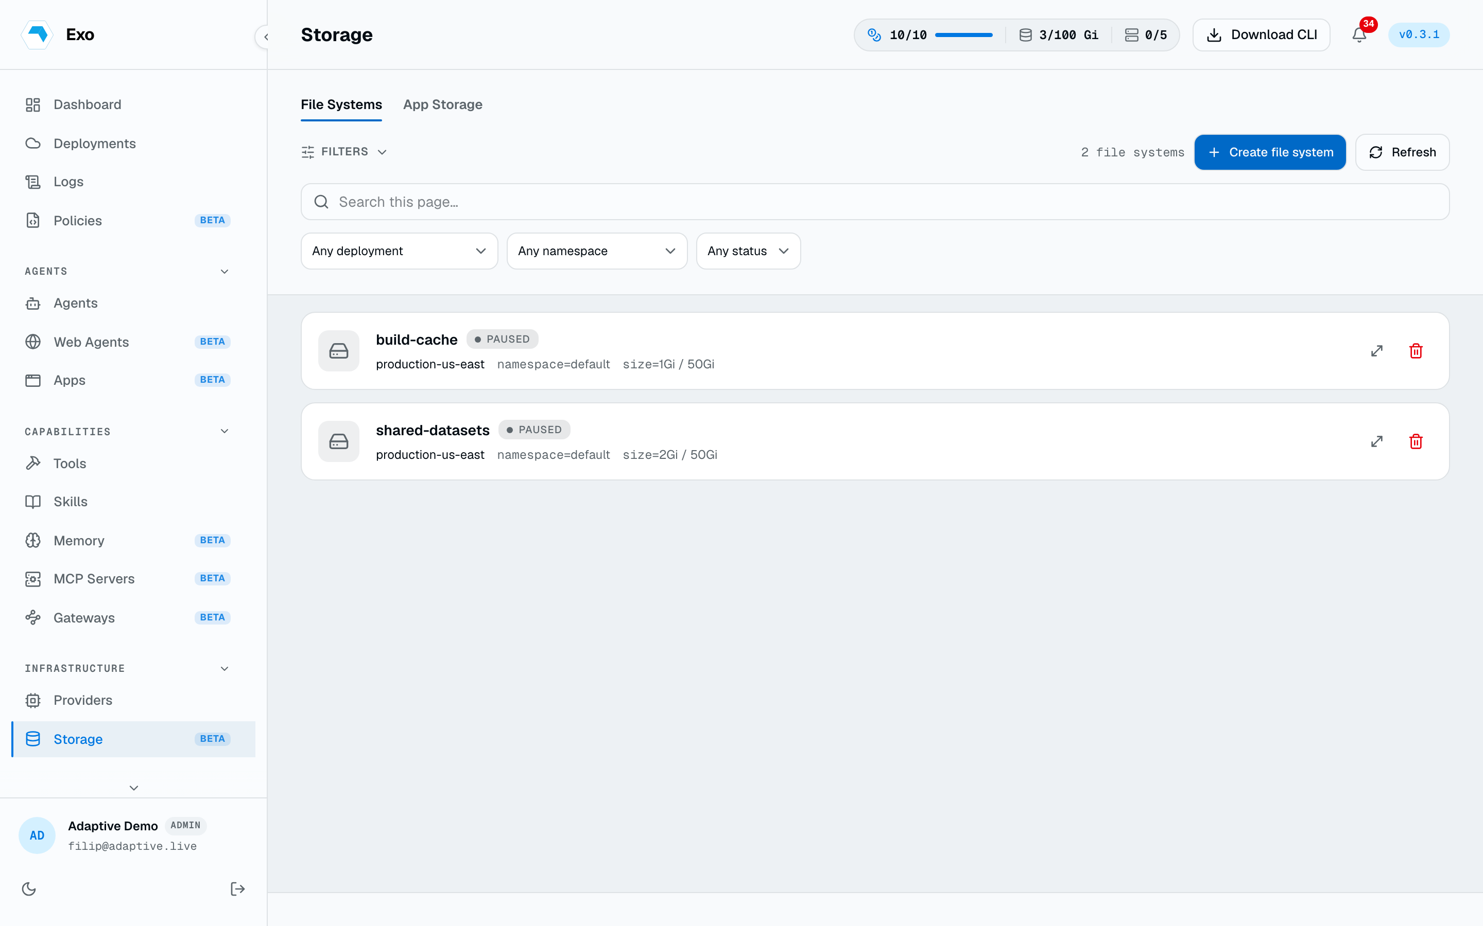Screen dimensions: 1483x926
Task: Click the storage usage 3/100 Gi indicator
Action: click(x=1059, y=35)
